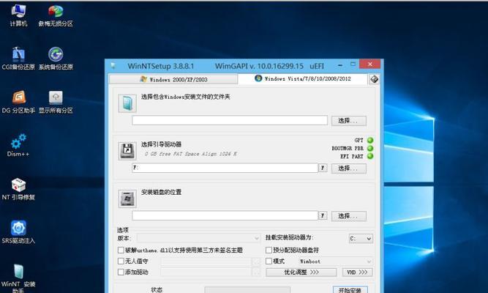The width and height of the screenshot is (488, 293).
Task: Open 傲梅无损分区 desktop icon
Action: (x=56, y=15)
